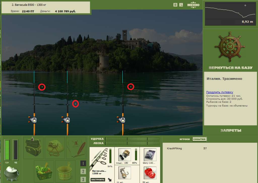The image size is (258, 183).
Task: Click the reel on the middle rod
Action: point(66,120)
